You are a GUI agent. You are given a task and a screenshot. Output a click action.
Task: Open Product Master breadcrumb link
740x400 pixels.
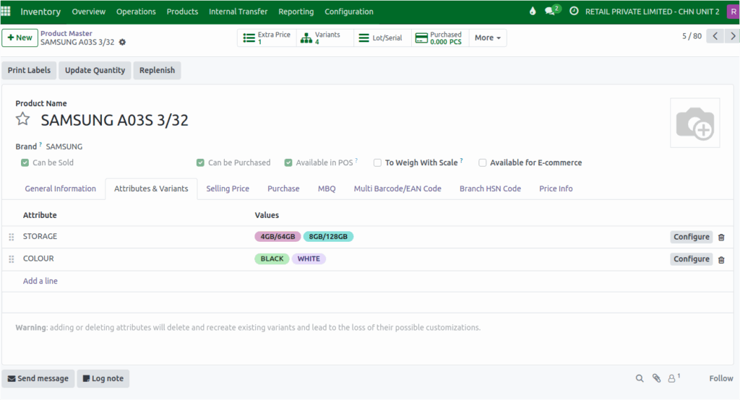pyautogui.click(x=66, y=33)
